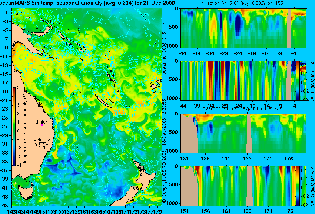Viewport: 315px width, 214px height.
Task: Open the temperature section plot for lat=-22
Action: click(243, 134)
